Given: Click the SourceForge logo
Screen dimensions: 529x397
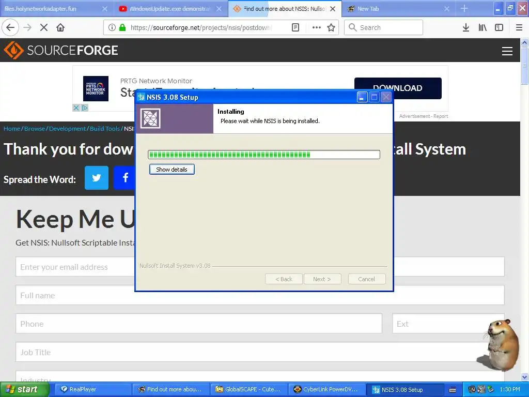Looking at the screenshot, I should [61, 50].
